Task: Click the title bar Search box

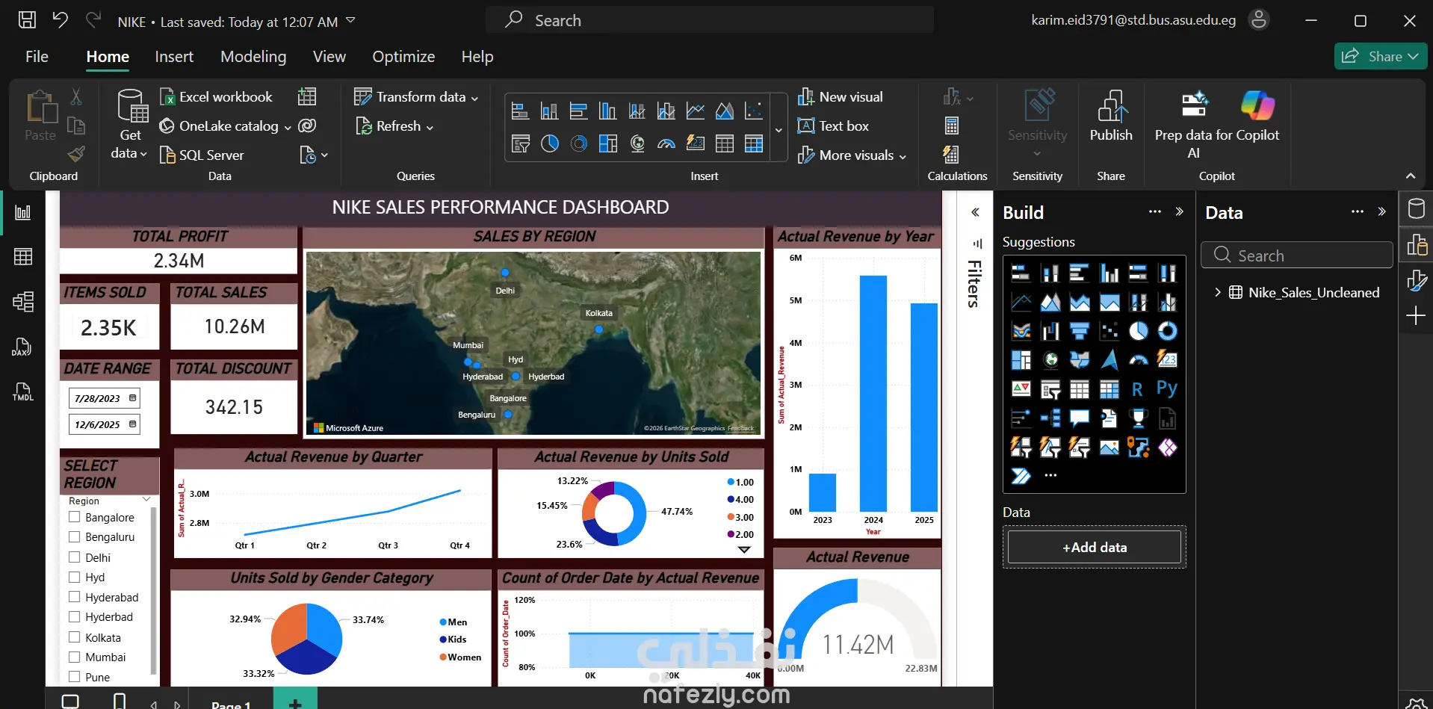Action: pyautogui.click(x=710, y=20)
